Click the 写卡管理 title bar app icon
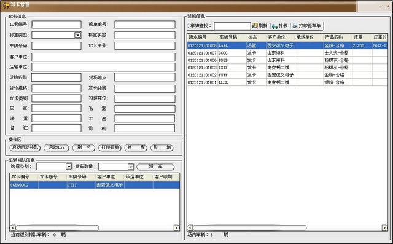The width and height of the screenshot is (393, 244). [6, 6]
